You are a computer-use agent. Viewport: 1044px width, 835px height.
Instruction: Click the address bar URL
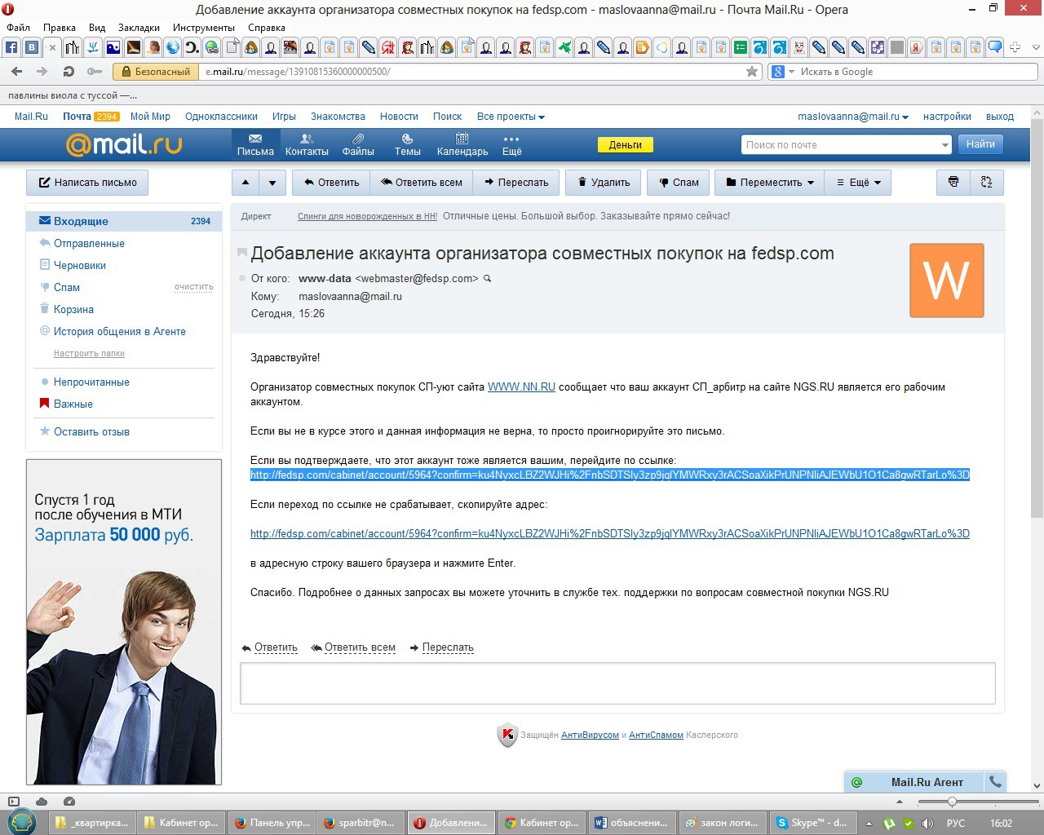click(299, 72)
